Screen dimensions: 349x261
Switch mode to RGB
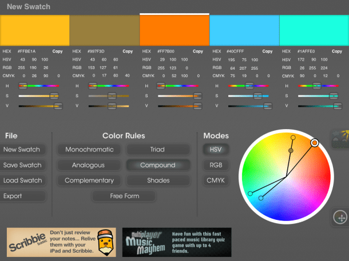click(x=216, y=165)
